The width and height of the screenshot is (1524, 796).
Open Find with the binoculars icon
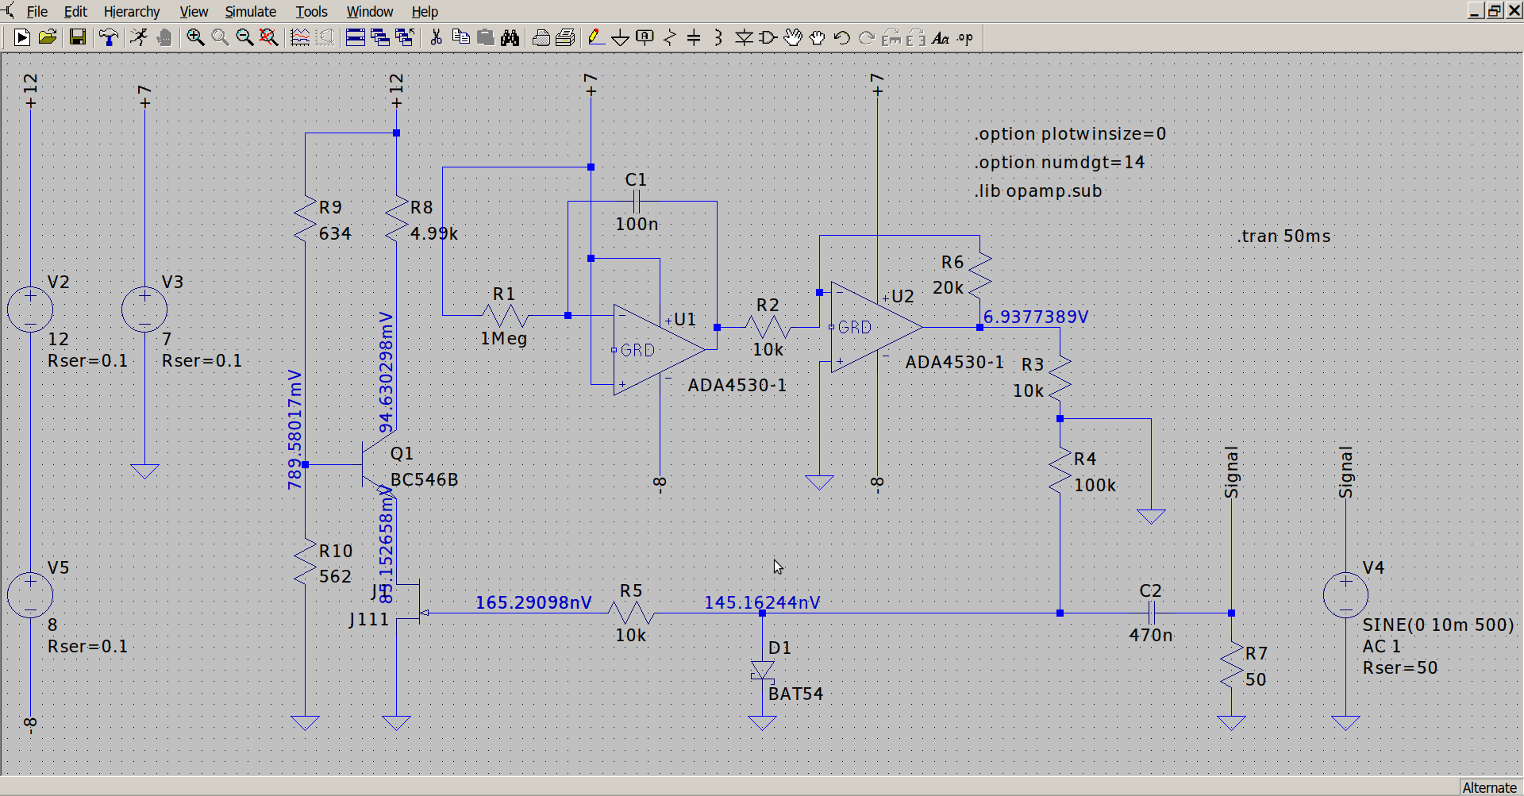tap(510, 37)
